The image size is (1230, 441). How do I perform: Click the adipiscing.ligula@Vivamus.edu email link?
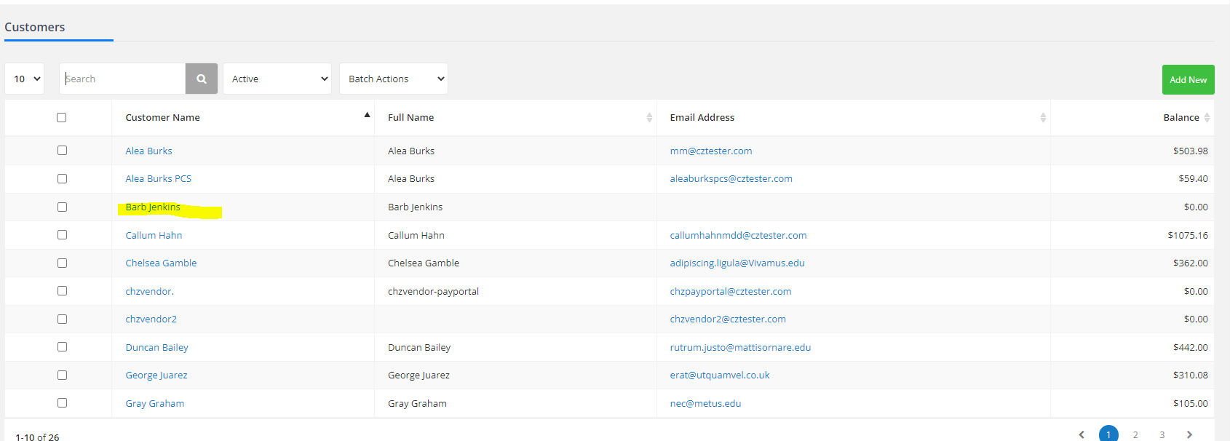pyautogui.click(x=737, y=263)
